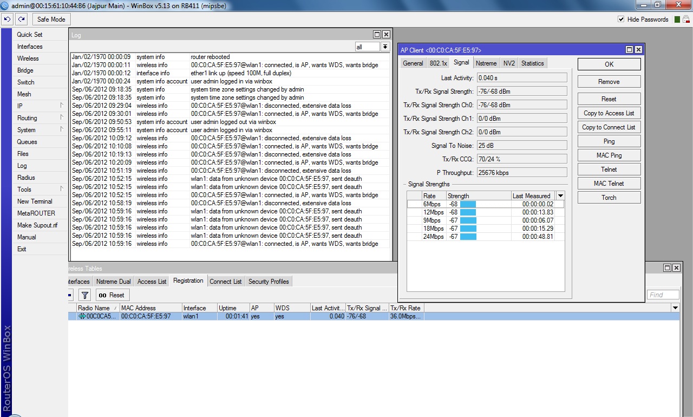This screenshot has height=417, width=693.
Task: Switch to the Nstreme tab in AP Client
Action: 487,63
